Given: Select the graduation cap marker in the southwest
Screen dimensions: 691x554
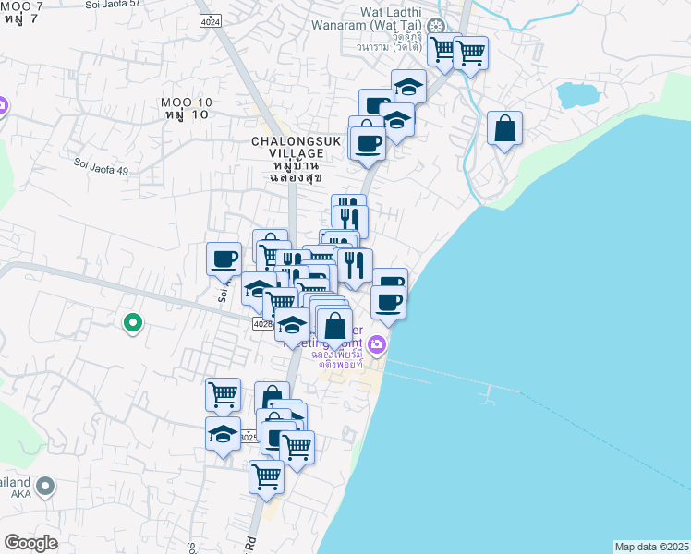Looking at the screenshot, I should [x=223, y=434].
